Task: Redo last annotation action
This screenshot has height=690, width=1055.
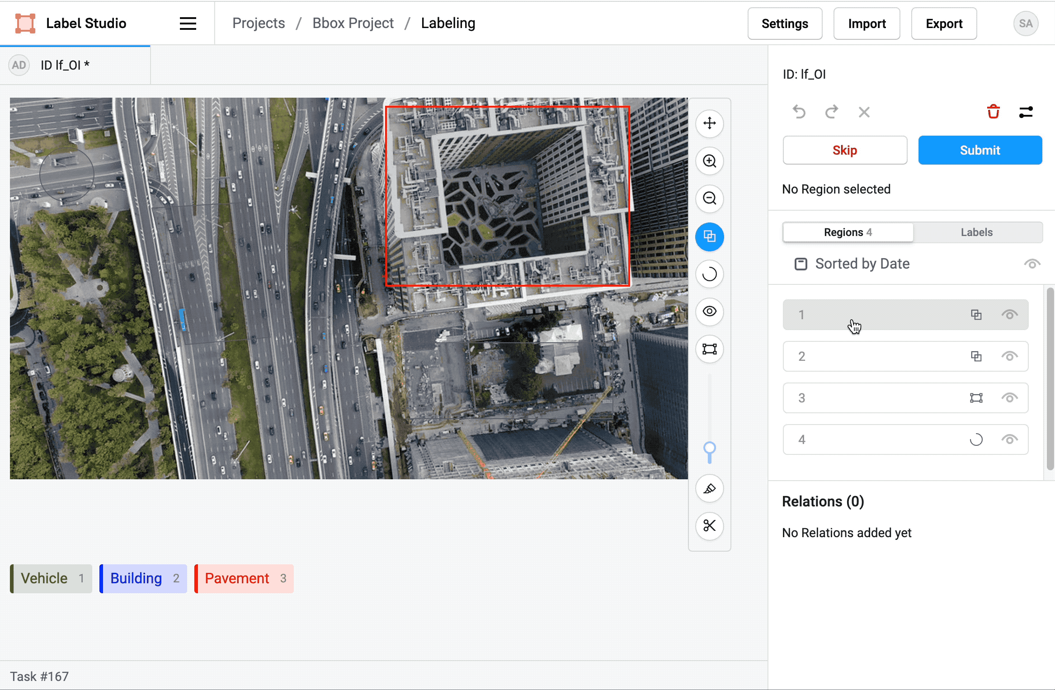Action: point(832,110)
